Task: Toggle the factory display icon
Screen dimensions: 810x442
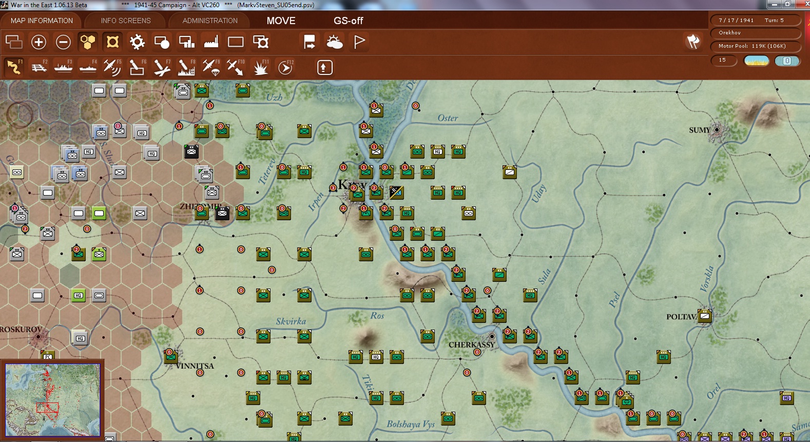Action: pyautogui.click(x=211, y=42)
